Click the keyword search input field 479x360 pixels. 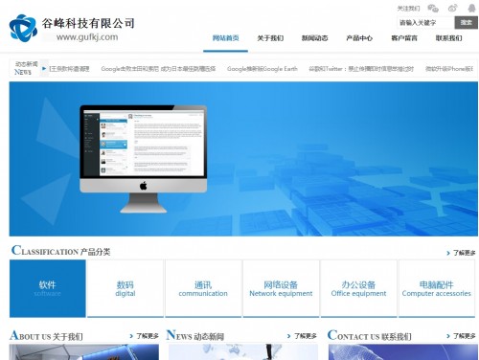point(425,23)
